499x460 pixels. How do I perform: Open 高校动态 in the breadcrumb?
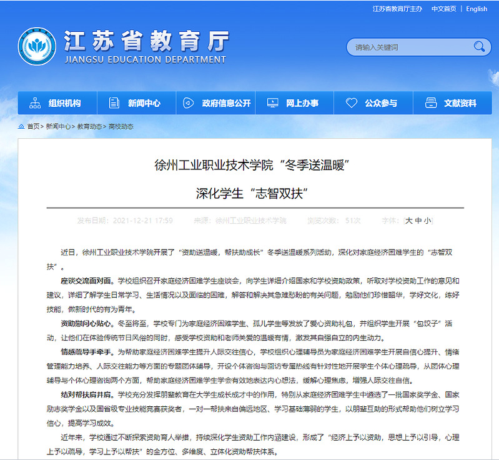(x=121, y=127)
